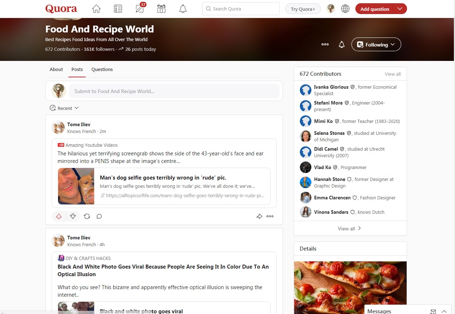Open Man's dog selfie goes terribly wrong title
The image size is (455, 314).
pos(163,177)
